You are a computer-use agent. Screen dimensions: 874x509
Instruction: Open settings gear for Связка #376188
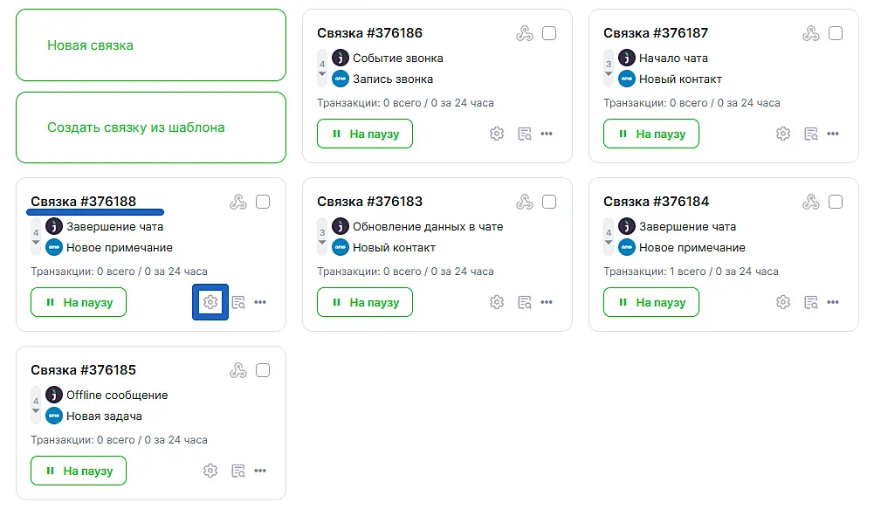[x=210, y=302]
